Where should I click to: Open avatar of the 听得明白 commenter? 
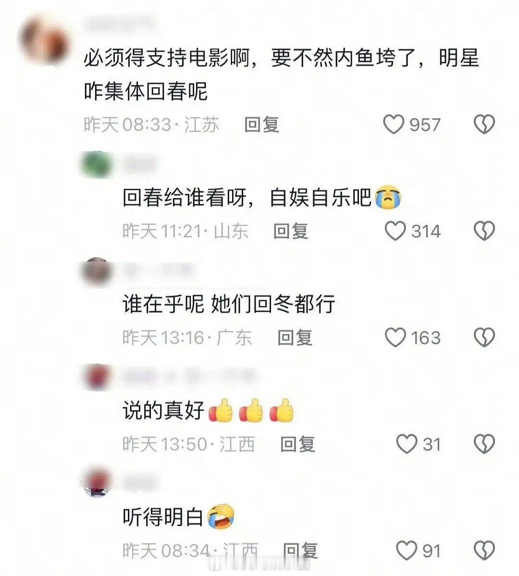point(97,482)
